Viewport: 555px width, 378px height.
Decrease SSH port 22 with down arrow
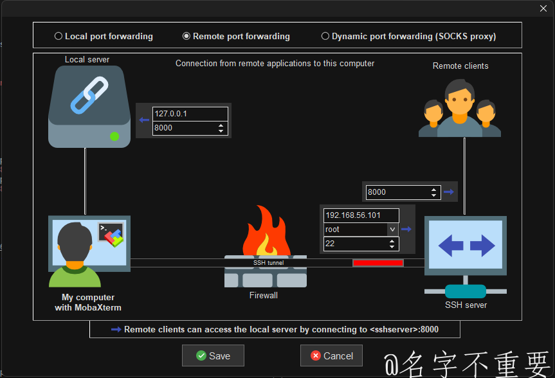point(392,247)
